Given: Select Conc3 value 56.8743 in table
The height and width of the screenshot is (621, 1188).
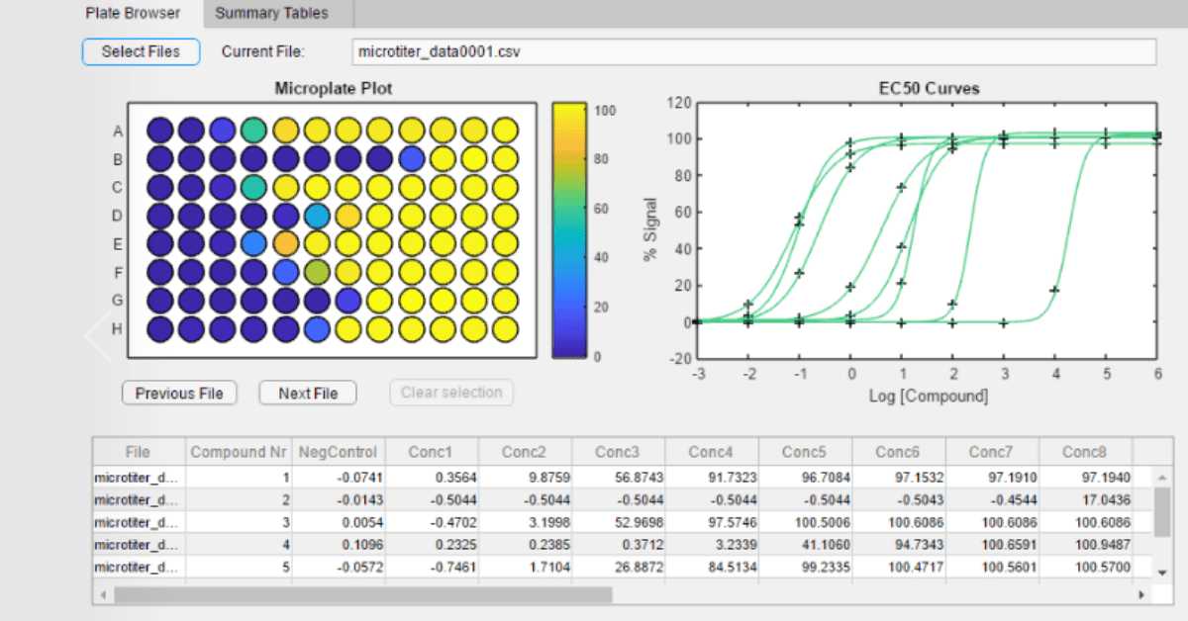Looking at the screenshot, I should pos(618,477).
